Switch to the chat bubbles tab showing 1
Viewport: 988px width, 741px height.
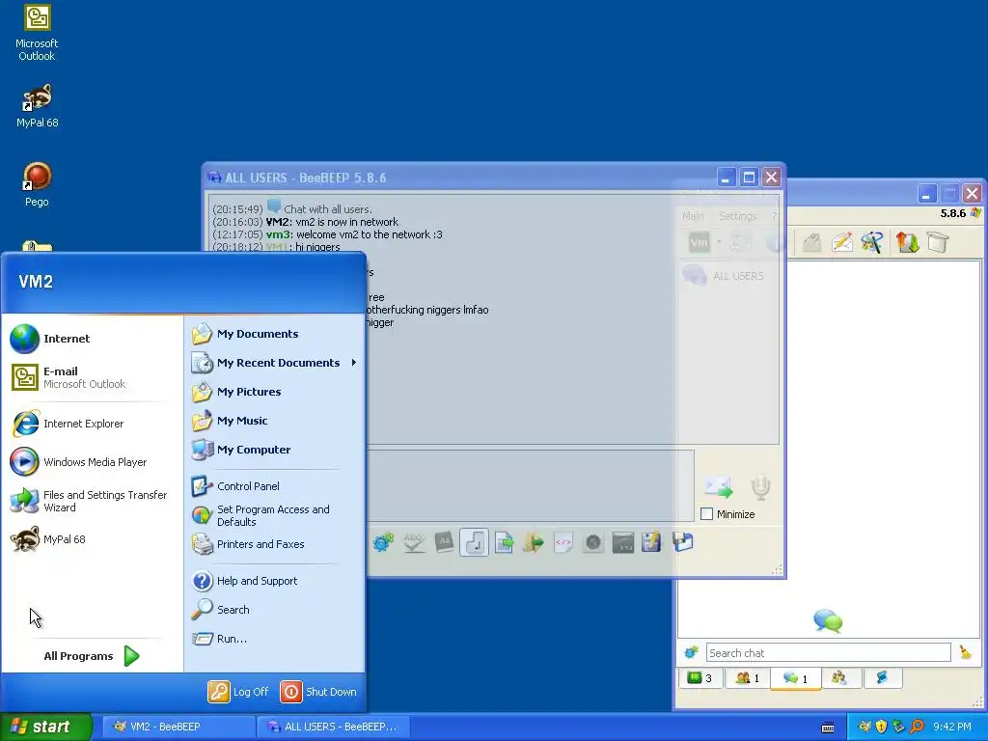click(x=795, y=678)
